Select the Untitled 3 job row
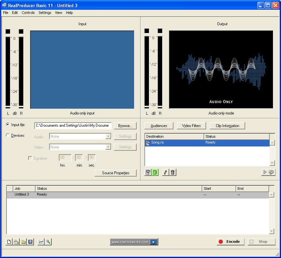This screenshot has width=281, height=258. tap(138, 195)
